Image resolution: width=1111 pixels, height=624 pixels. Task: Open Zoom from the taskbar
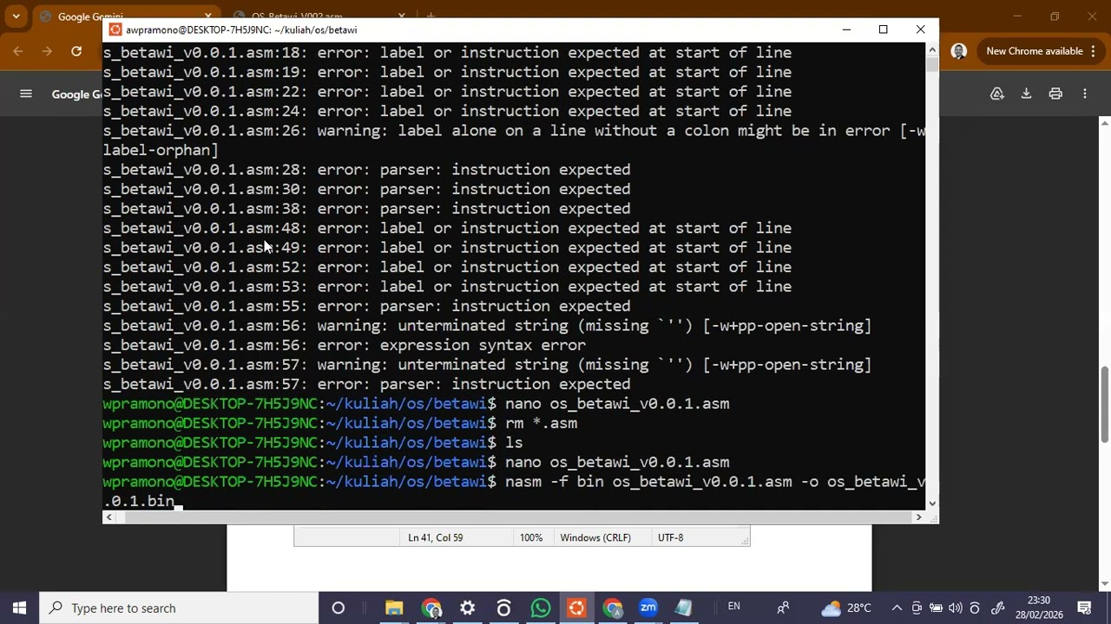tap(648, 608)
